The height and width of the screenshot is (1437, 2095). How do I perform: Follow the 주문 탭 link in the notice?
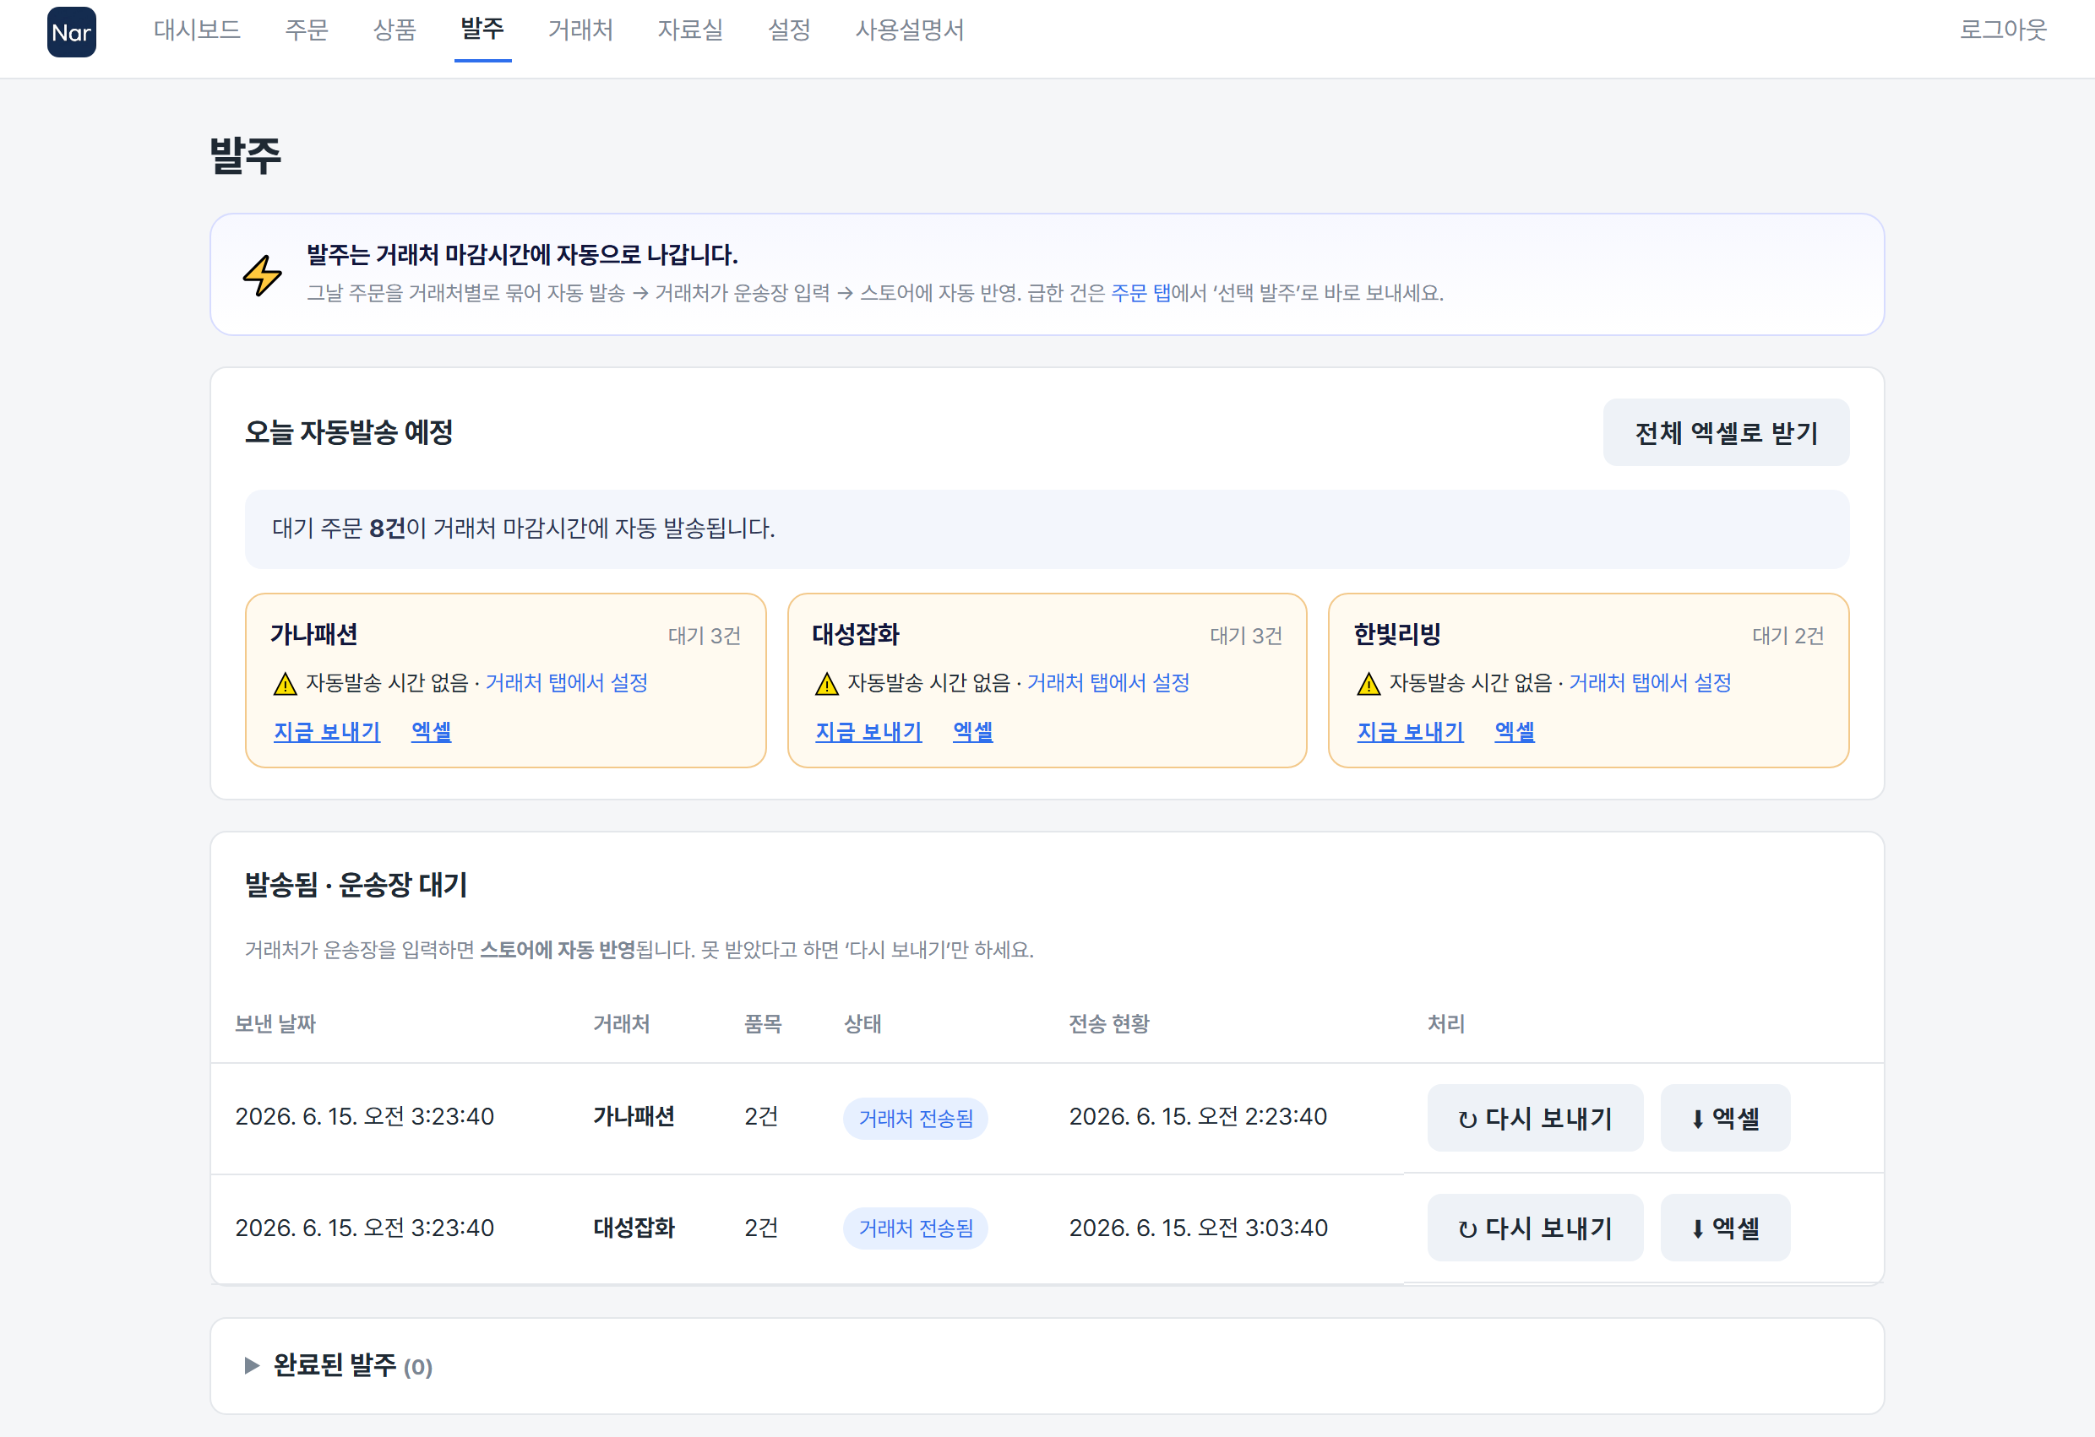click(1140, 293)
